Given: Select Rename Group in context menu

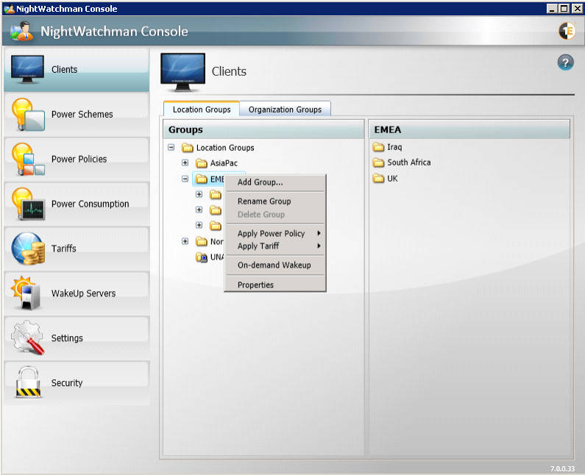Looking at the screenshot, I should (264, 201).
